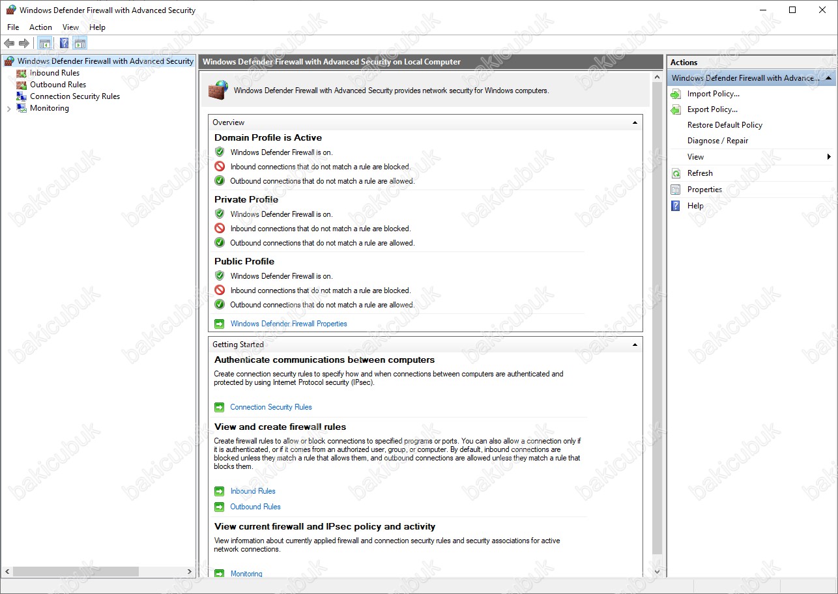Viewport: 838px width, 594px height.
Task: Open the View submenu arrow in Actions
Action: tap(829, 157)
